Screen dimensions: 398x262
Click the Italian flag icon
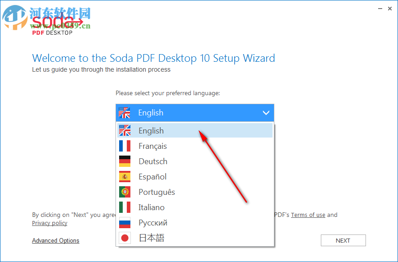(x=125, y=207)
